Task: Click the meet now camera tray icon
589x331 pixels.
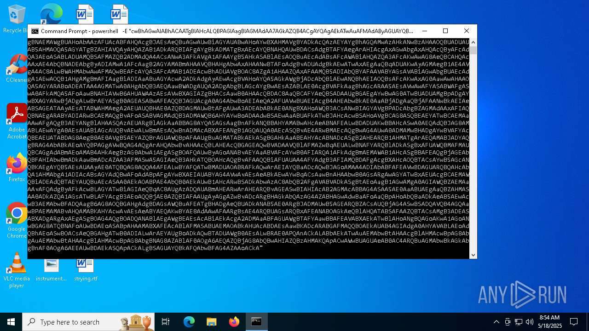Action: 508,322
